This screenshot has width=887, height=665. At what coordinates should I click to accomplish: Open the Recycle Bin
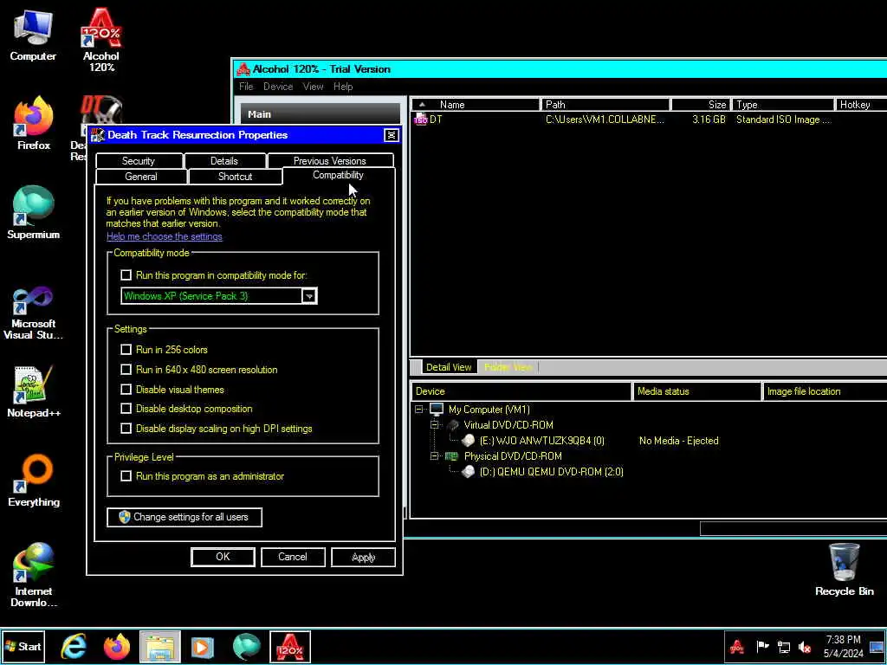pos(844,570)
